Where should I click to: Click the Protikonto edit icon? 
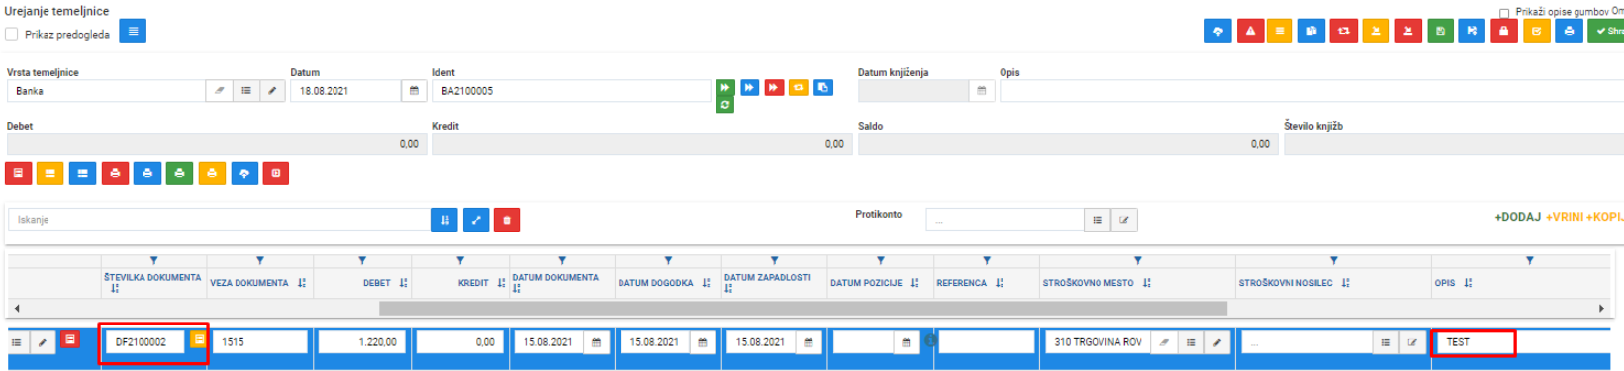point(1124,220)
